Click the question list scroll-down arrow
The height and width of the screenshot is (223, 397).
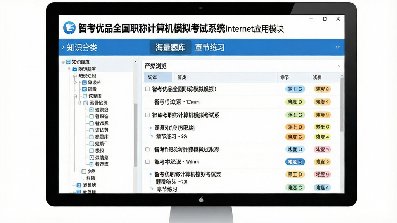pos(342,190)
